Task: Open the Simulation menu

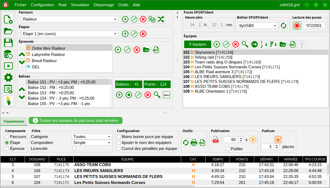Action: [80, 5]
